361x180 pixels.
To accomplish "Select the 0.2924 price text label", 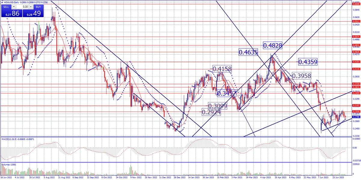I will [x=211, y=112].
